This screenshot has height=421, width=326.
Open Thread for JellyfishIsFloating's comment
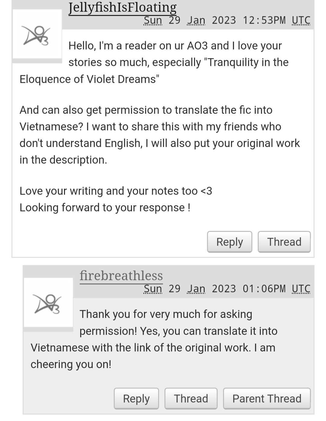coord(284,242)
